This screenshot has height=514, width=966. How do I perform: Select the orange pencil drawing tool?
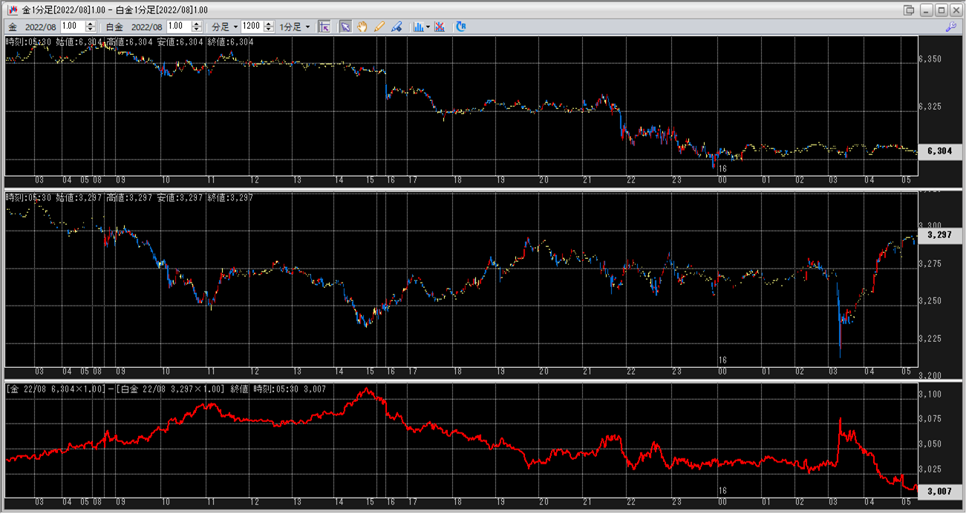(x=379, y=26)
